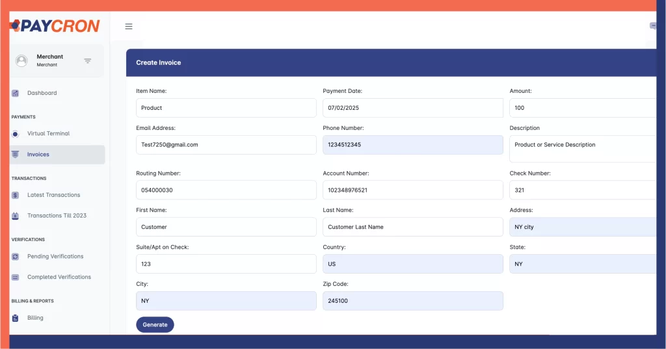Click the Merchant profile name

[49, 57]
